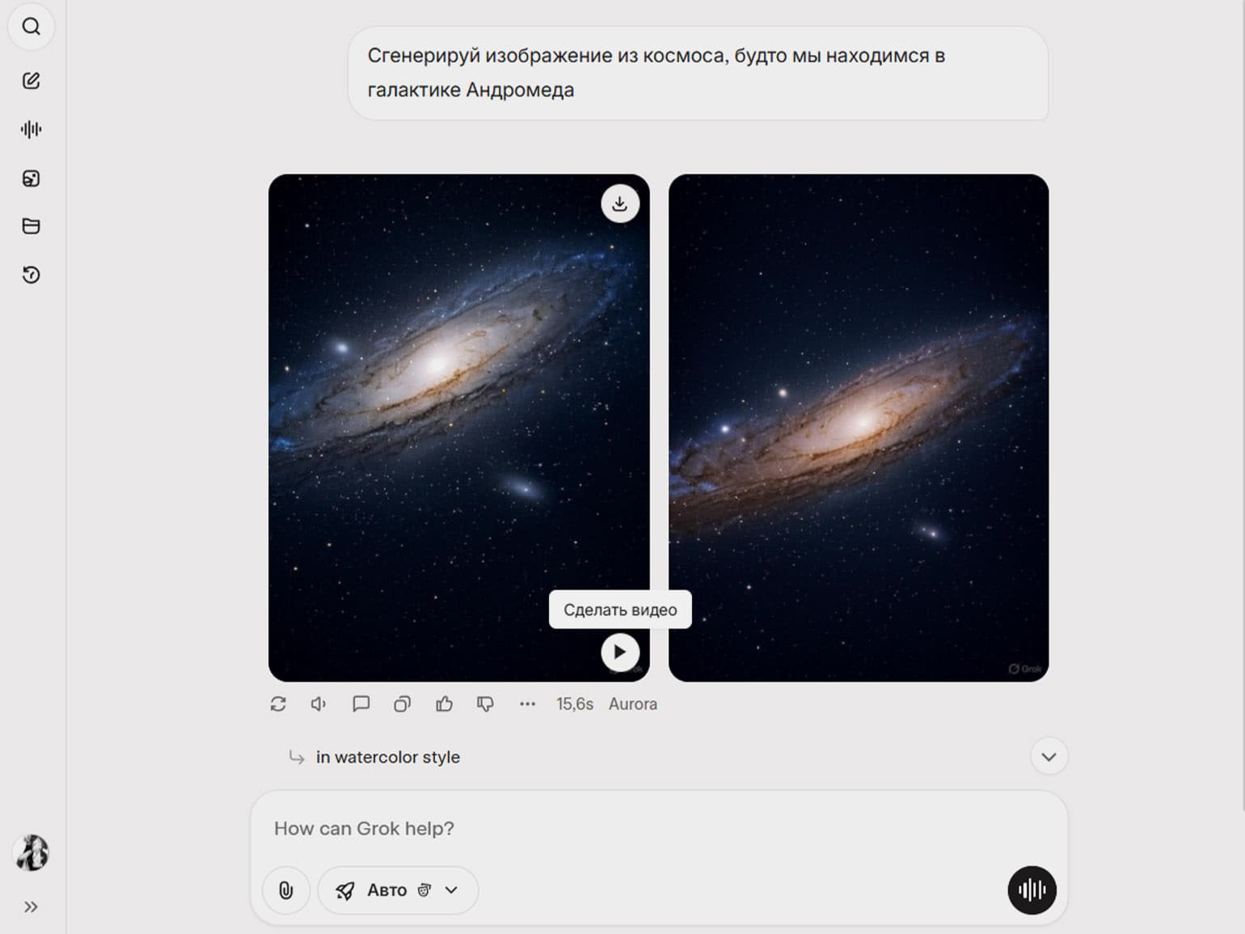
Task: Download the left galaxy image
Action: 620,204
